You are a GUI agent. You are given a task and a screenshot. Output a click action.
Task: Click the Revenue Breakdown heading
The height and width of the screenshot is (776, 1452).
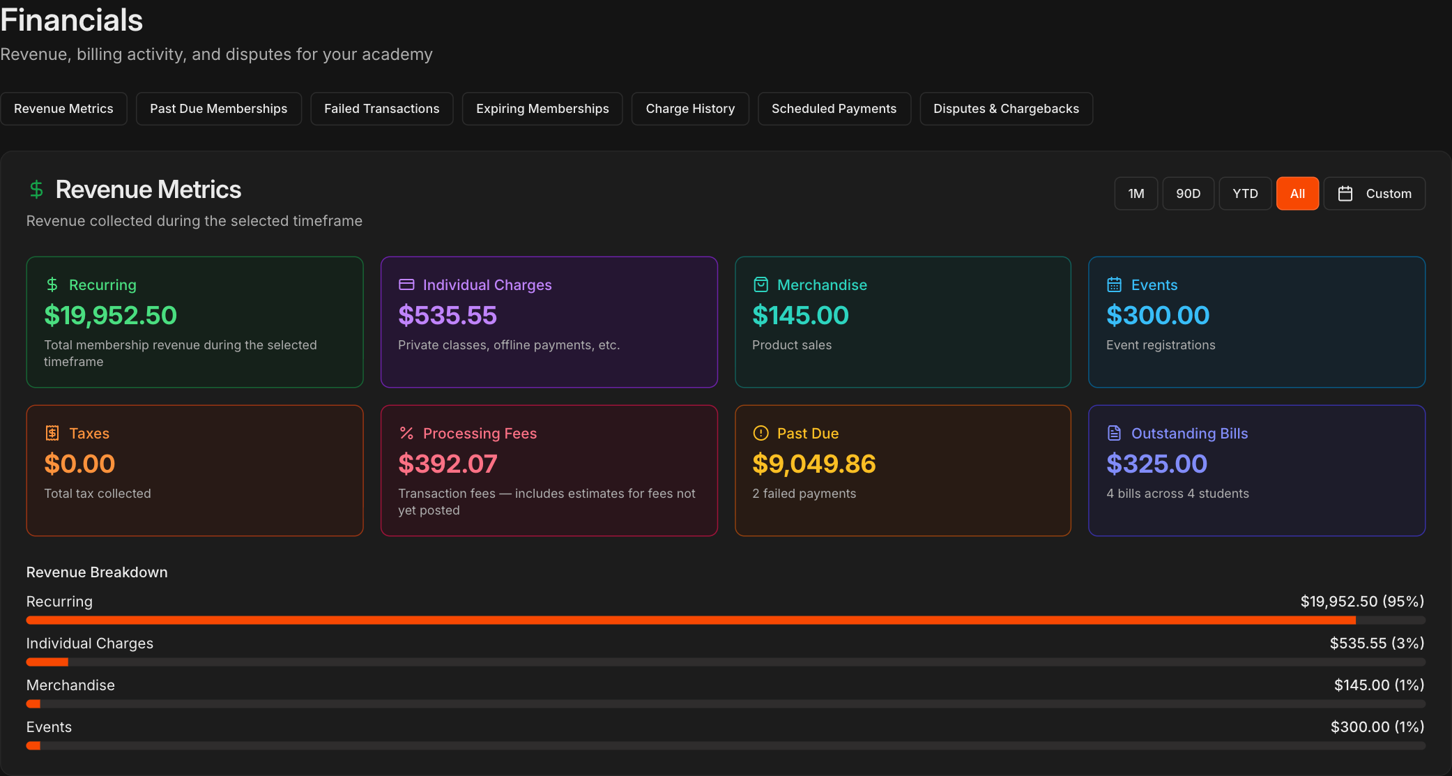tap(97, 572)
